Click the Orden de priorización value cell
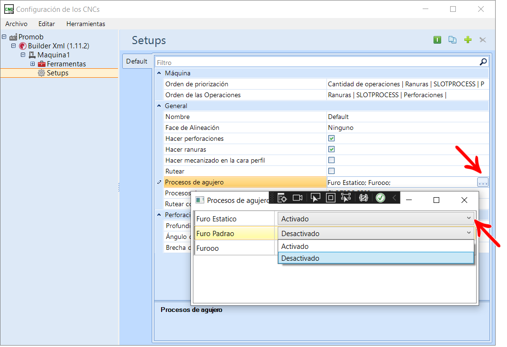 pos(408,84)
